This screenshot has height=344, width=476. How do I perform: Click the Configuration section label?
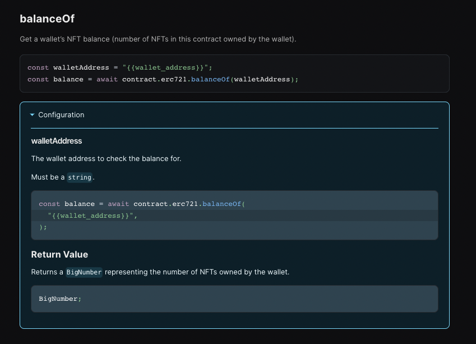[61, 115]
